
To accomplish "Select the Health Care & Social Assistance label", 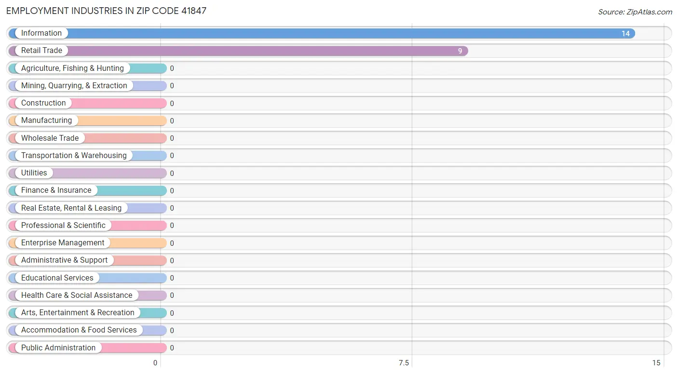I will (77, 295).
